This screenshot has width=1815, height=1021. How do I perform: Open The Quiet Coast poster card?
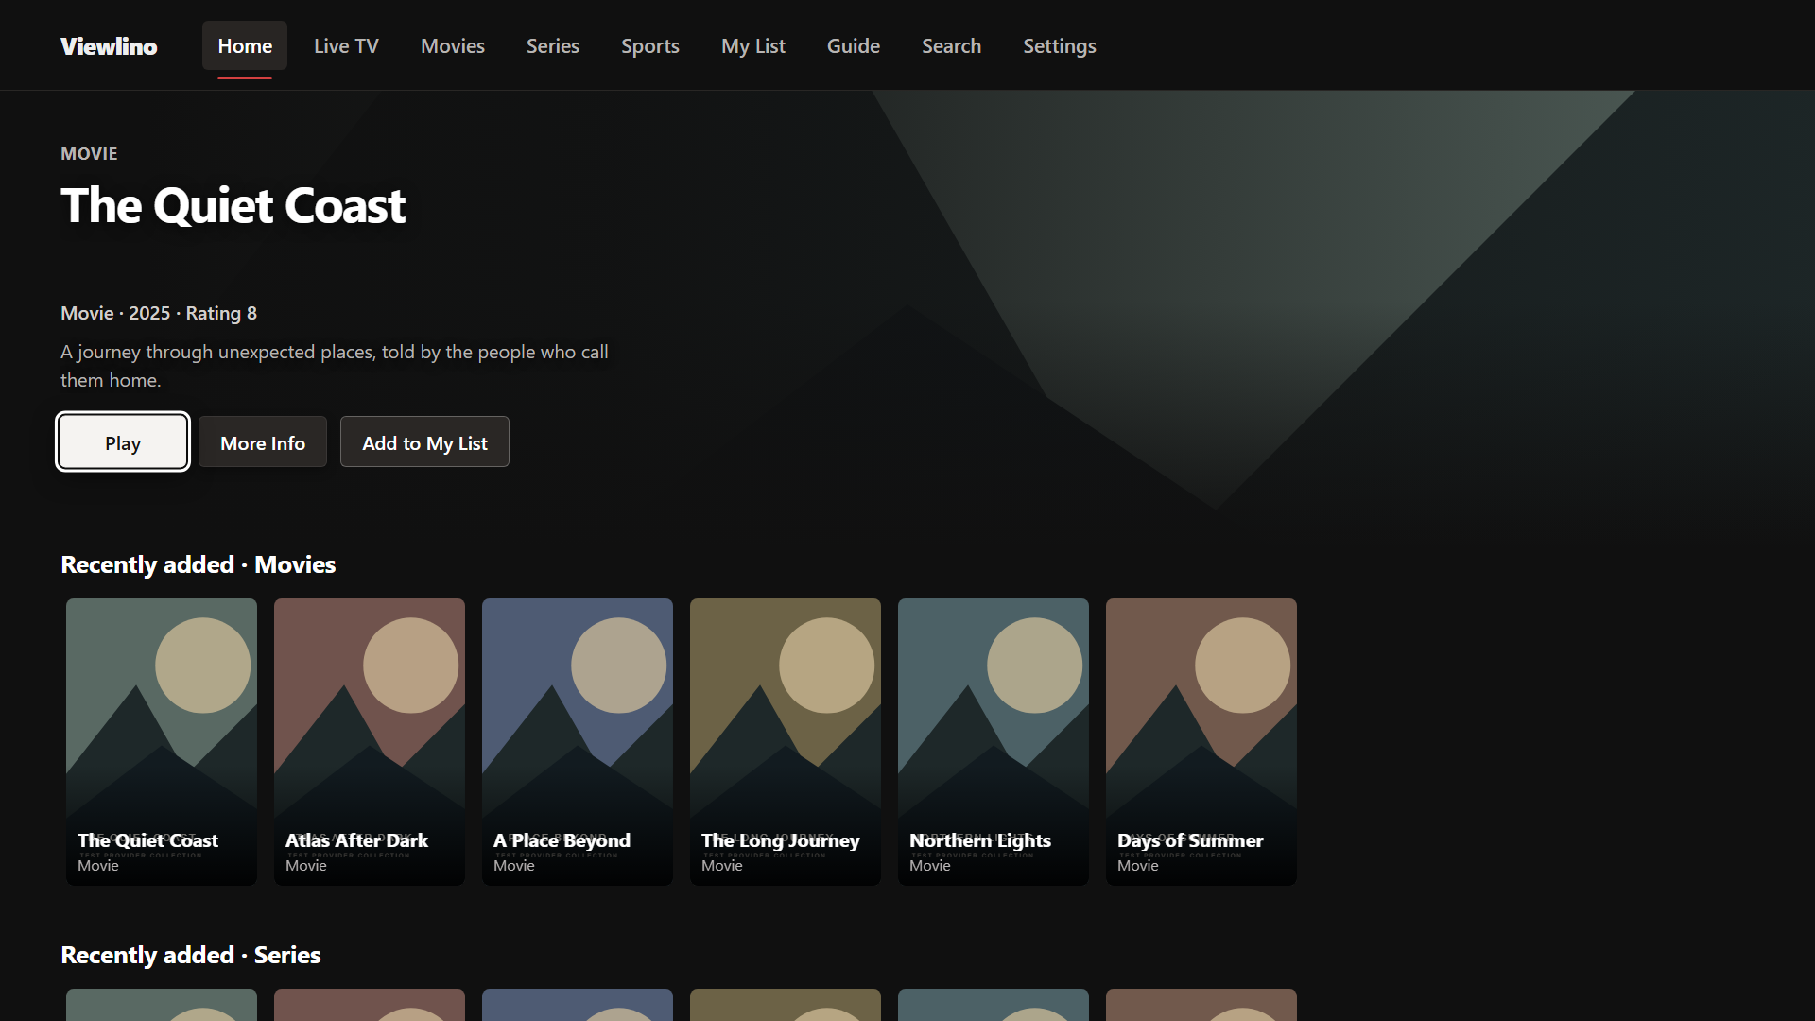162,742
